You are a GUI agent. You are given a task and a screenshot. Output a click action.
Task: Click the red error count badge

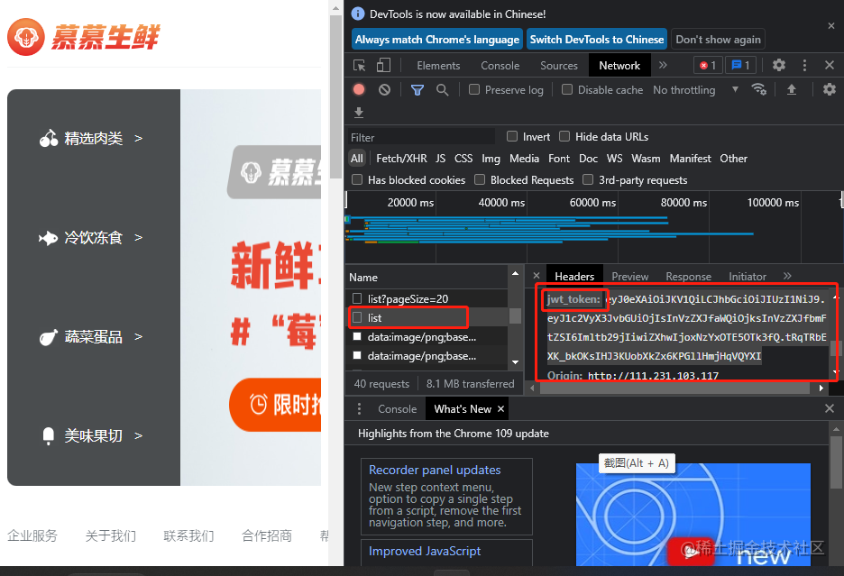[708, 65]
